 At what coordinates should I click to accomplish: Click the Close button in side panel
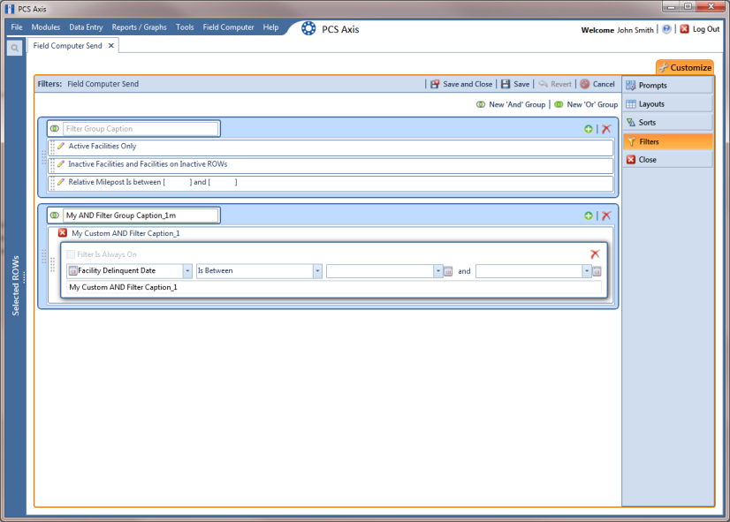click(x=667, y=160)
